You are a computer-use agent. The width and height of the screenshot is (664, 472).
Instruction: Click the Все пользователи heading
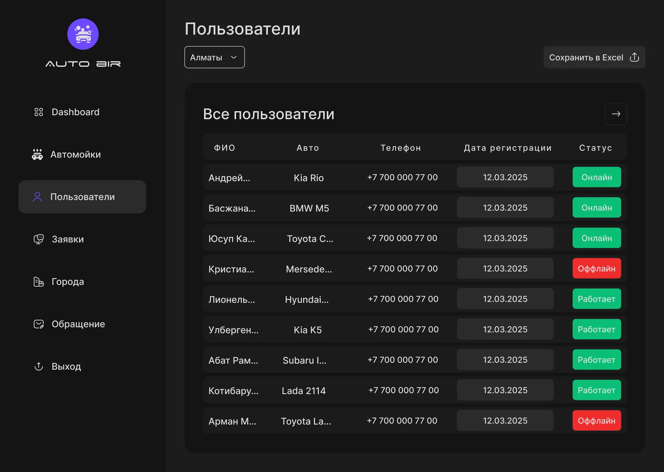(269, 114)
